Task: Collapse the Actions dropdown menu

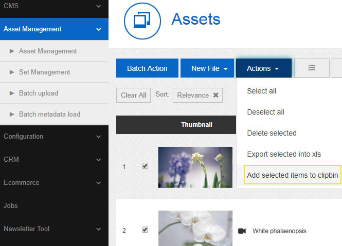Action: [263, 68]
